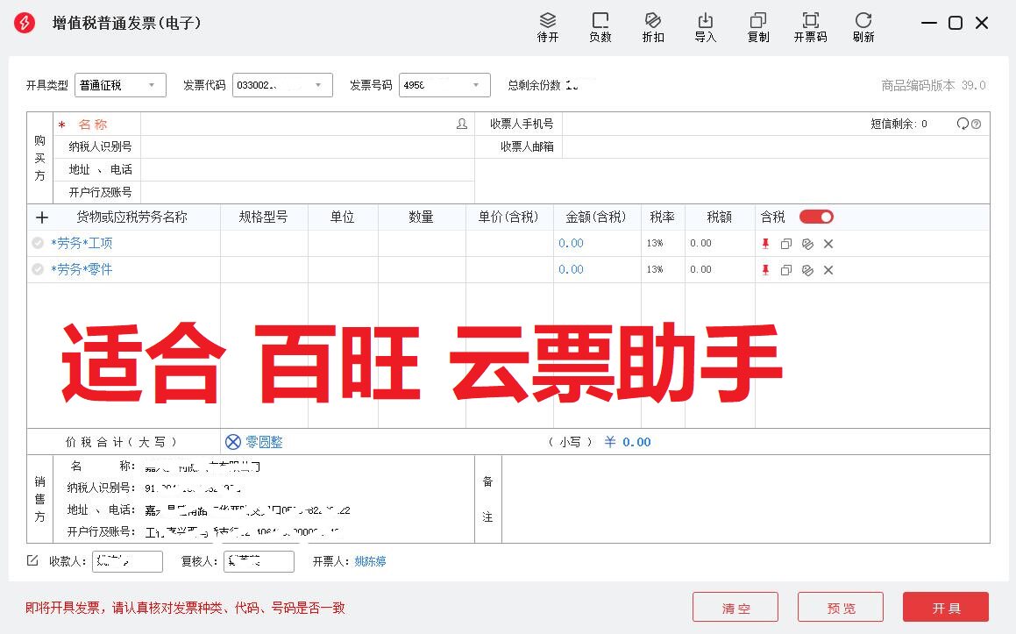
Task: Check the circle on *劳务*工项 row
Action: [38, 243]
